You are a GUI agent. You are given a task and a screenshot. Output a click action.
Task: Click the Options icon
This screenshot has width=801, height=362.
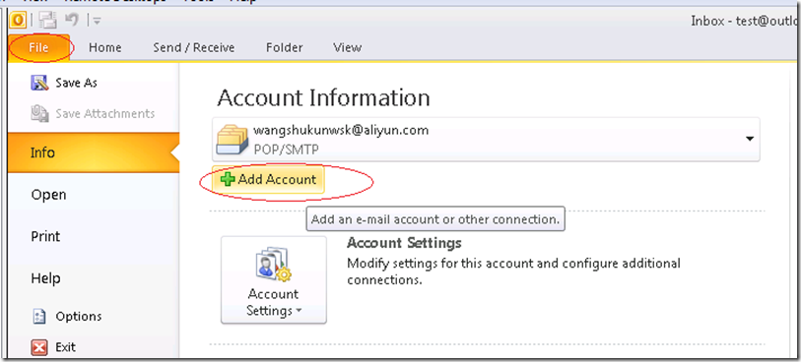(39, 316)
